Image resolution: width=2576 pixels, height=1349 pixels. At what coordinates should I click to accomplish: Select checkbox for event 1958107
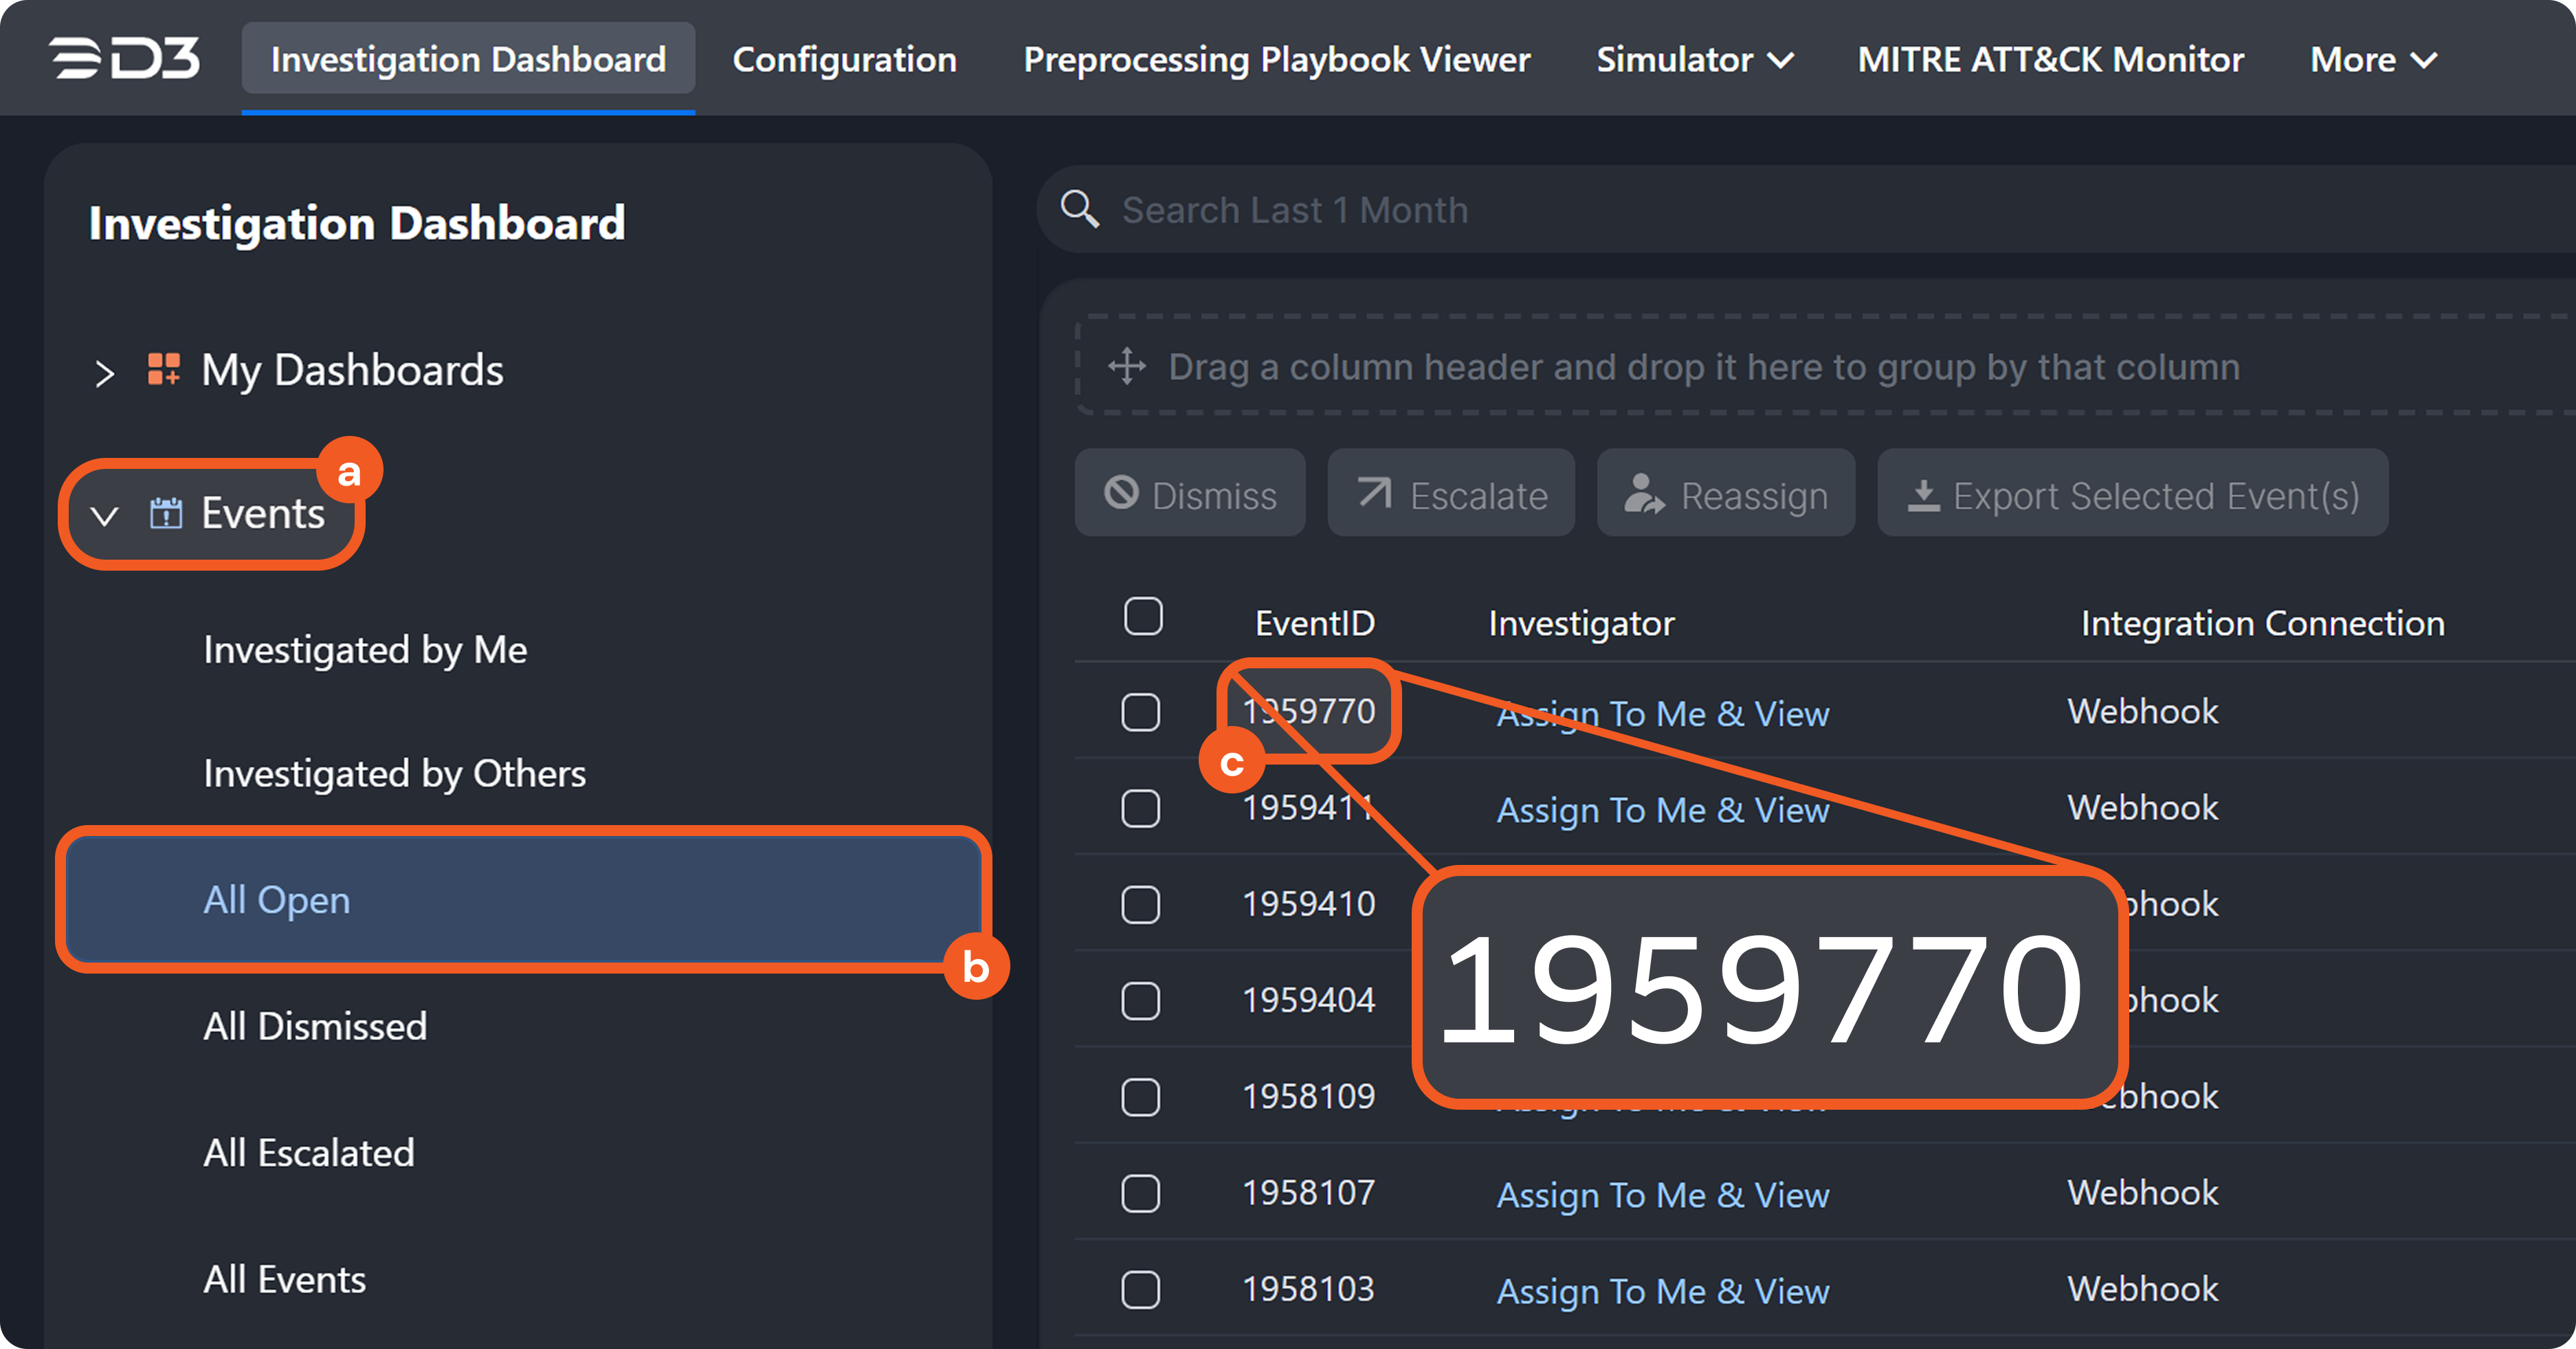(x=1140, y=1194)
